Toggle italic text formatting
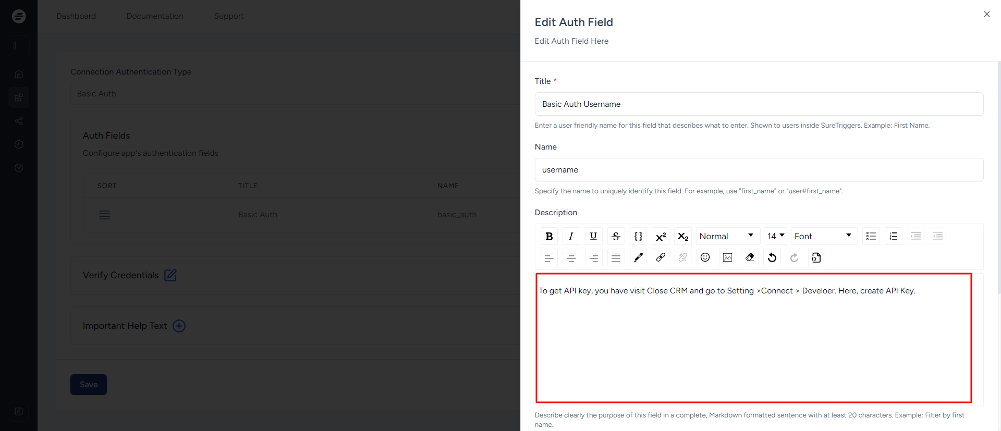Screen dimensions: 1001x431 tap(571, 236)
